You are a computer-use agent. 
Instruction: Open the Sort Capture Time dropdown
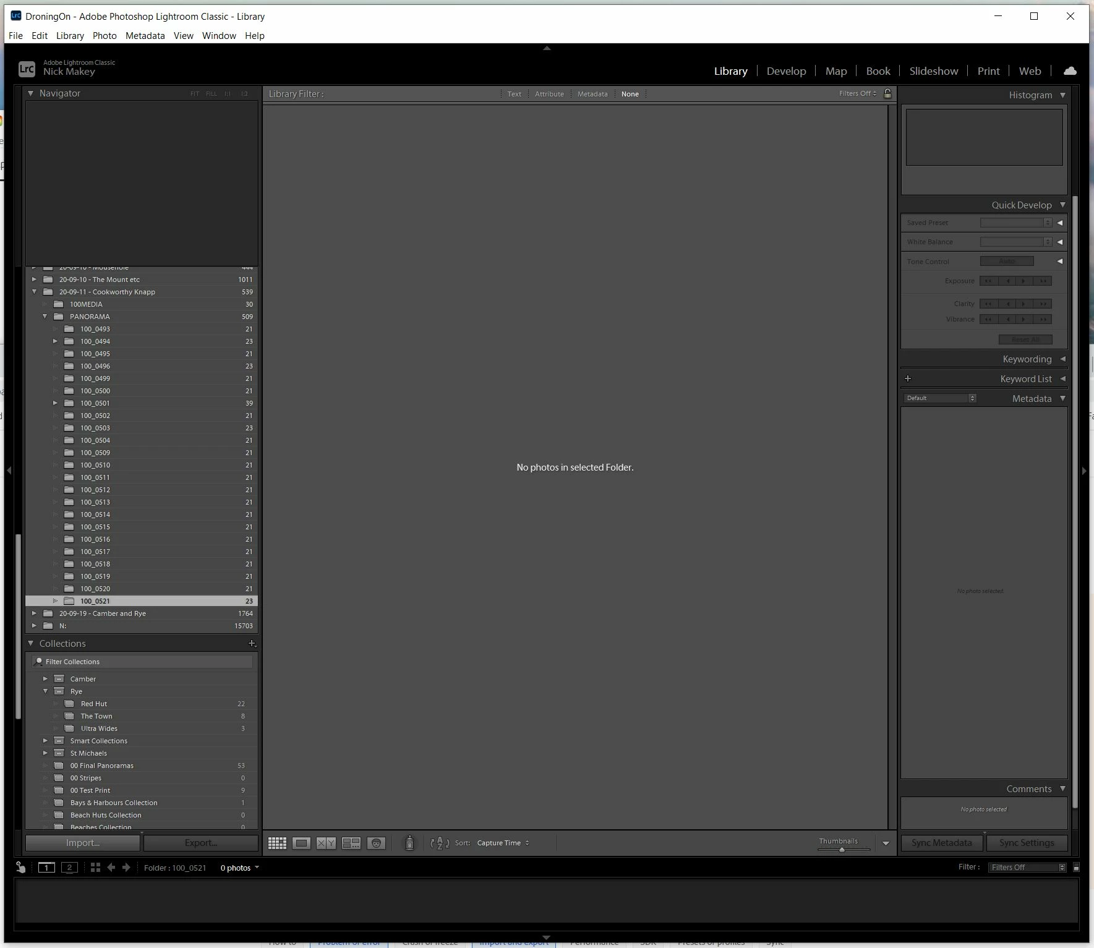(503, 843)
